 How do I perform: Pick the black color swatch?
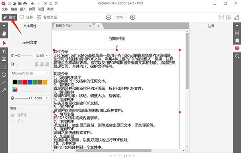[x=15, y=82]
